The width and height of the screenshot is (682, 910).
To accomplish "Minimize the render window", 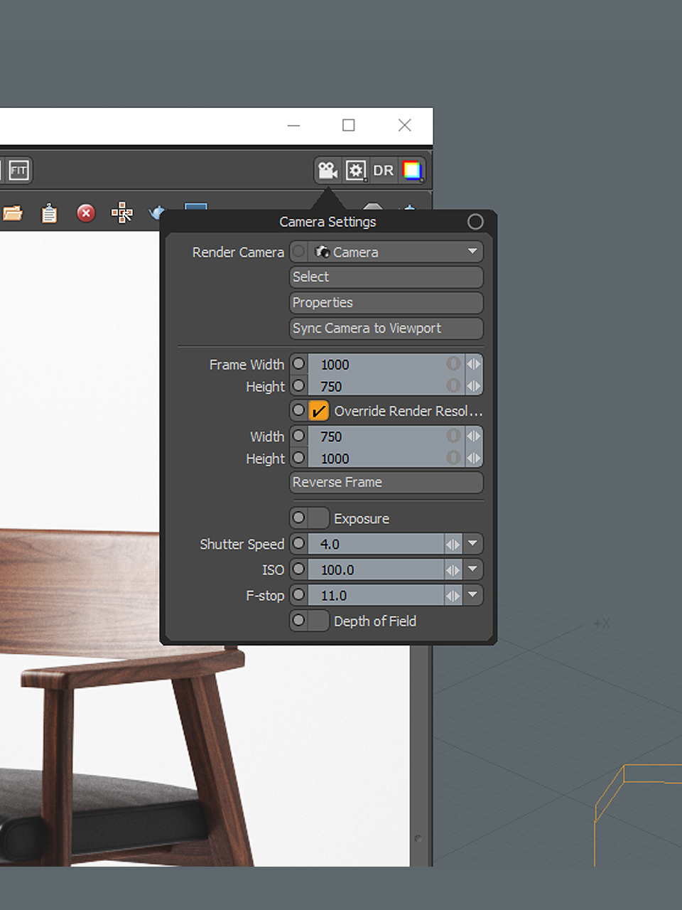I will (293, 125).
